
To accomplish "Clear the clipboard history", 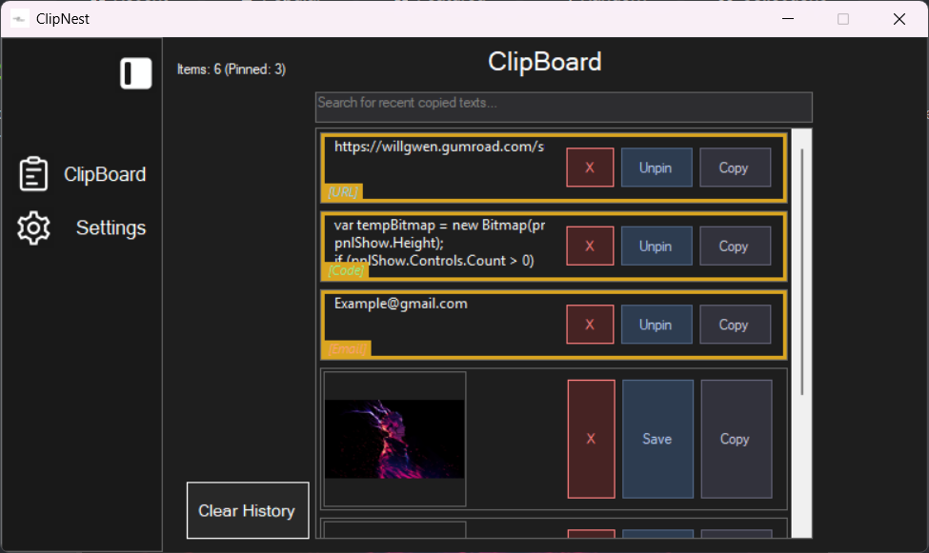I will [247, 510].
